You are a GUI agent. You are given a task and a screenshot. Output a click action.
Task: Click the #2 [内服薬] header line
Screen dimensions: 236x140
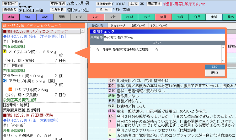(14, 66)
